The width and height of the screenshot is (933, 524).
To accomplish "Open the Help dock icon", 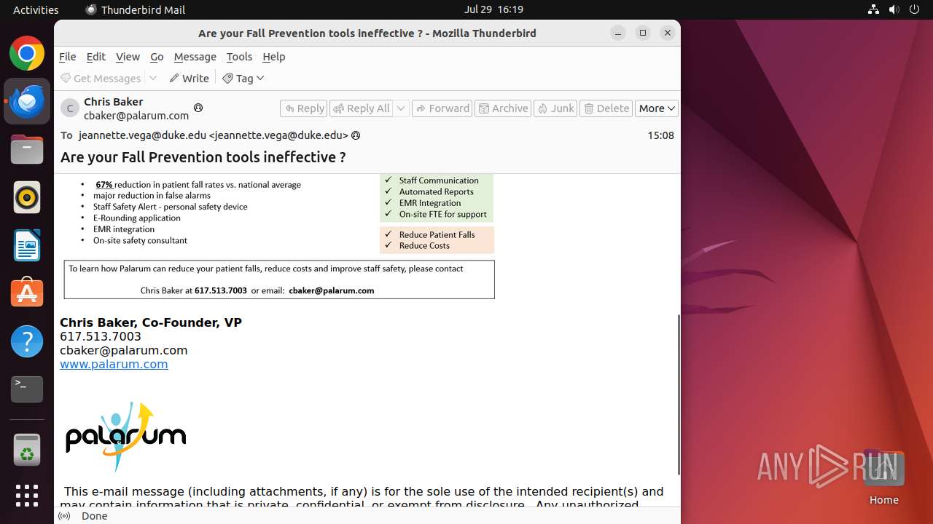I will (27, 341).
